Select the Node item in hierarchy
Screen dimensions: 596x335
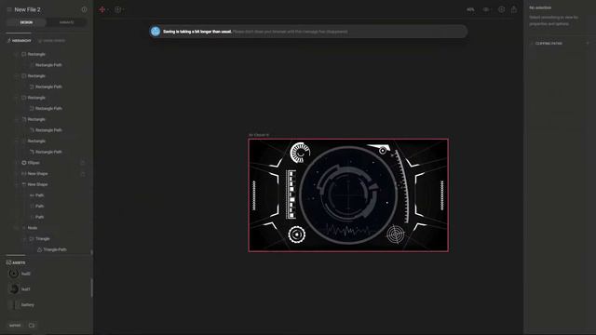[33, 228]
